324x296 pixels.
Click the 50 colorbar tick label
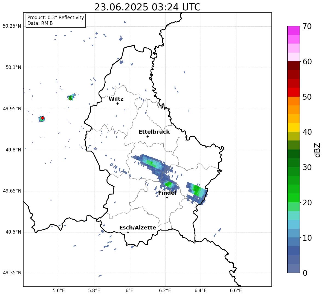tap(307, 97)
